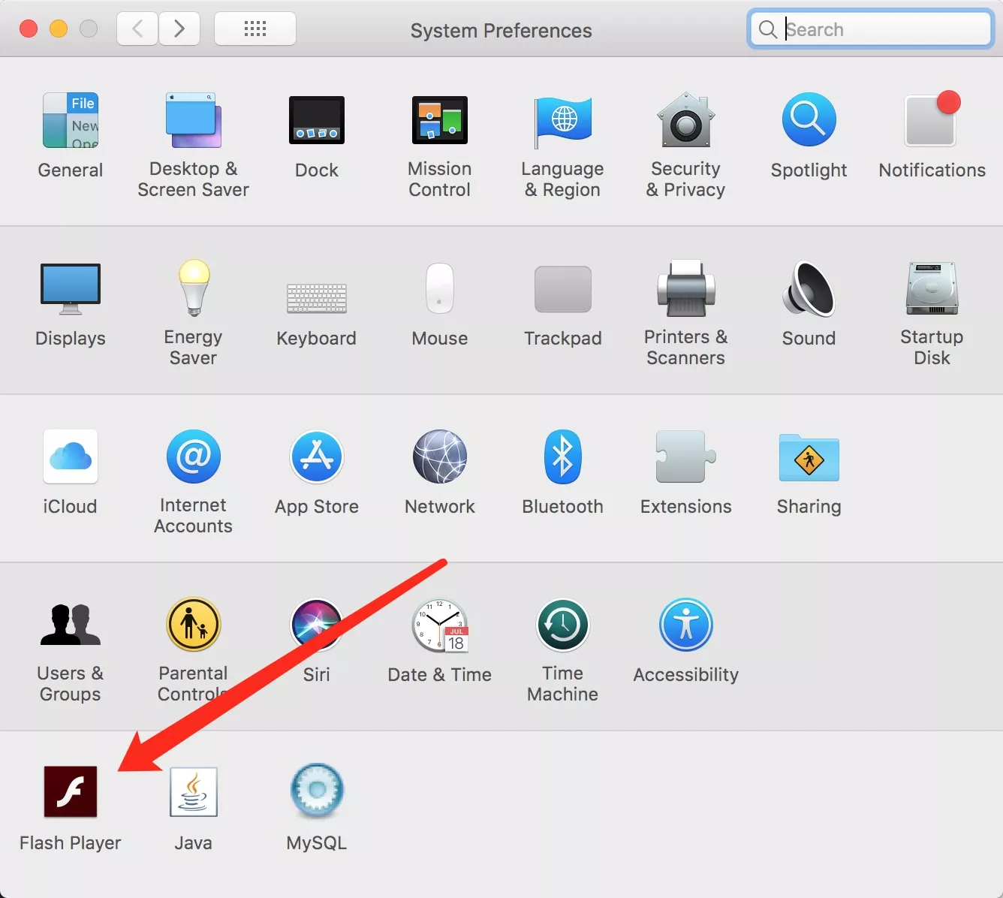This screenshot has width=1003, height=898.
Task: Click the forward navigation arrow
Action: pyautogui.click(x=179, y=29)
